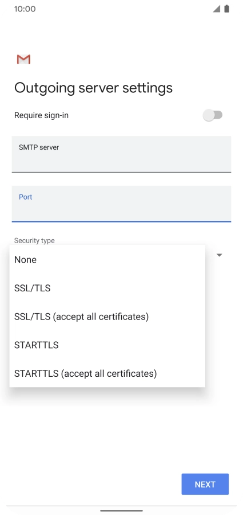Tap the battery icon in status bar
This screenshot has width=243, height=515.
pos(226,9)
